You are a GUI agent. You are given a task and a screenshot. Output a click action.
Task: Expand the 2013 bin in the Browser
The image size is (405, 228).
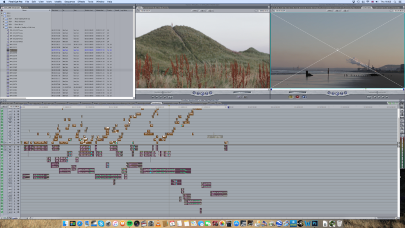[2, 13]
